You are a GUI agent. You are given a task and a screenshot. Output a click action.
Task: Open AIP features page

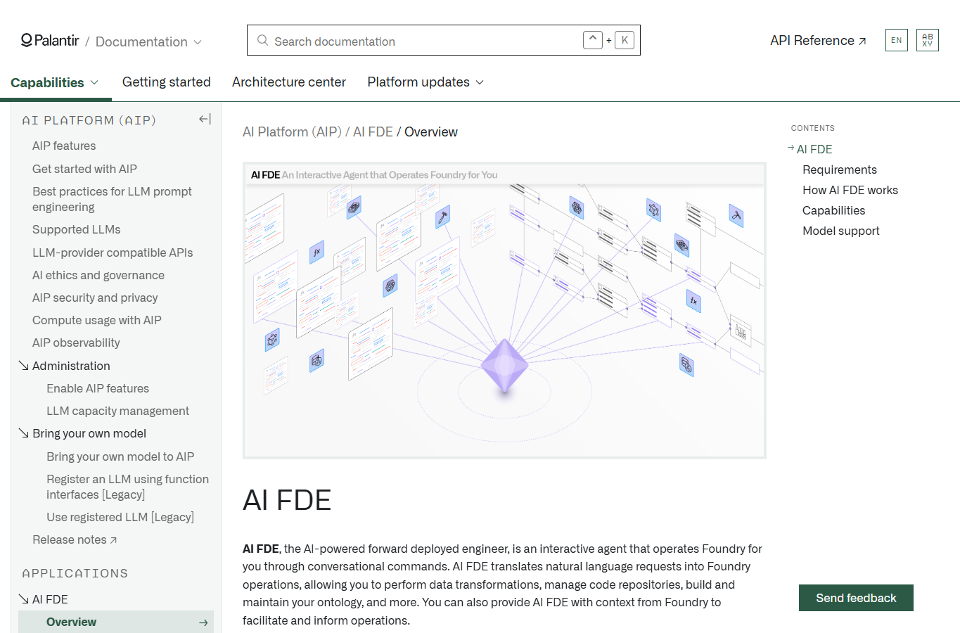click(64, 146)
